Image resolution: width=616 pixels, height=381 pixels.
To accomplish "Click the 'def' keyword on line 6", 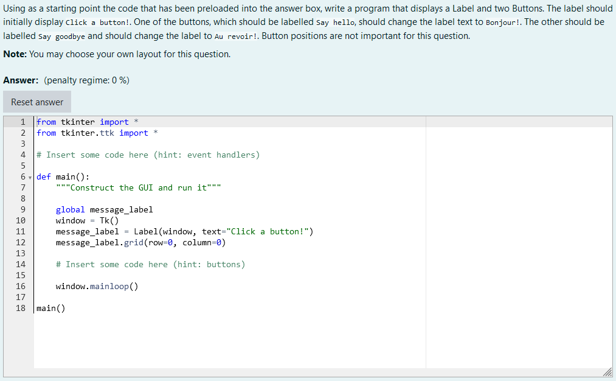I will click(41, 177).
